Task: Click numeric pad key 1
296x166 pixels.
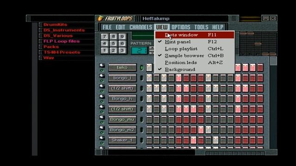Action: [x=105, y=50]
